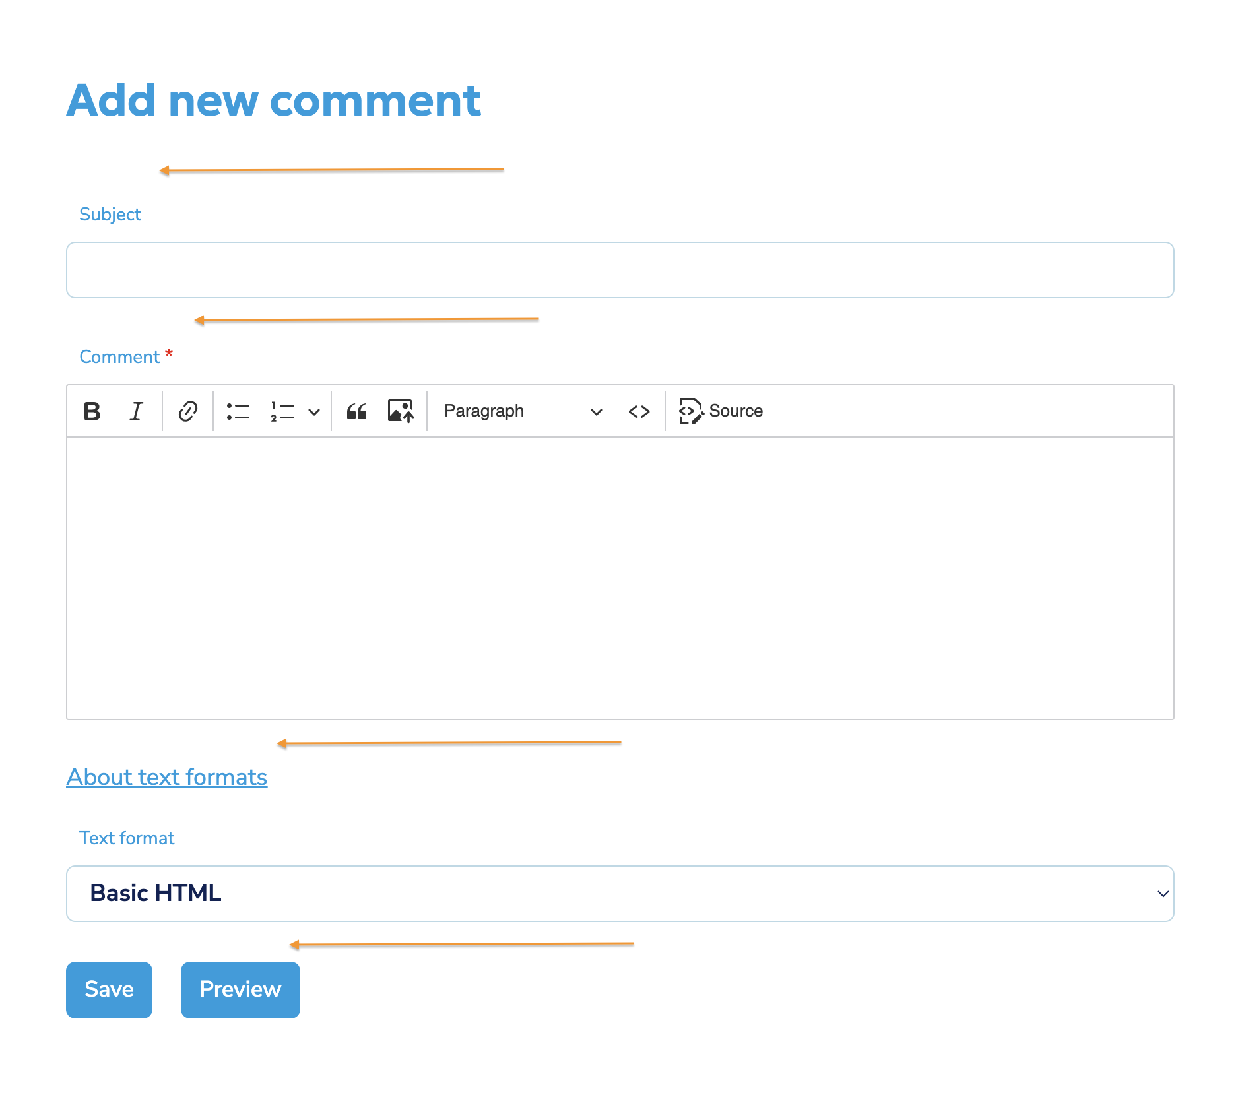Click inside the Subject input field
Image resolution: width=1238 pixels, height=1101 pixels.
point(619,269)
